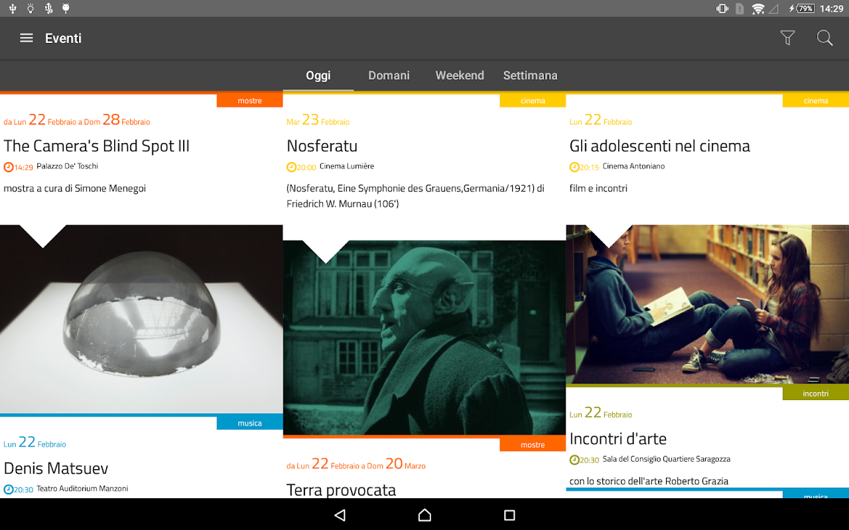Image resolution: width=849 pixels, height=530 pixels.
Task: Tap the 'da Lun 22 Febbraio a Dom 20 Marzo' date
Action: [x=356, y=464]
